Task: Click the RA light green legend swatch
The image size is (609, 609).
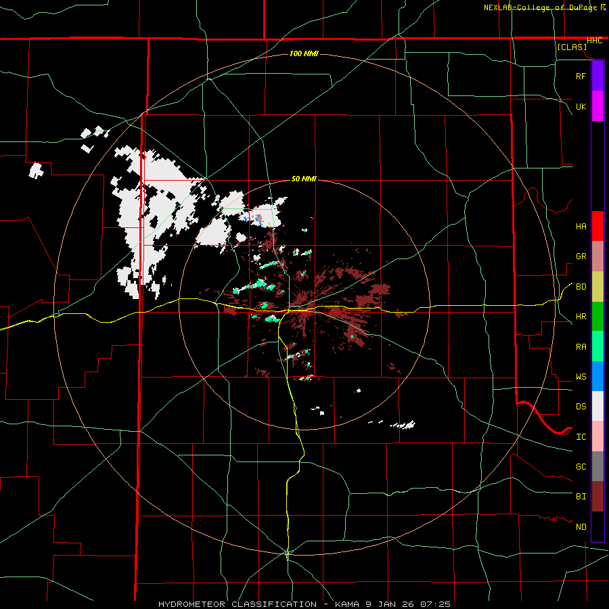Action: pos(597,346)
